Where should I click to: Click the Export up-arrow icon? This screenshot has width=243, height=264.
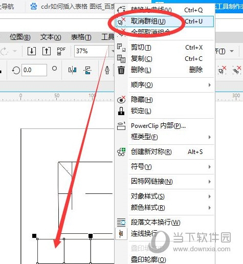[x=47, y=51]
